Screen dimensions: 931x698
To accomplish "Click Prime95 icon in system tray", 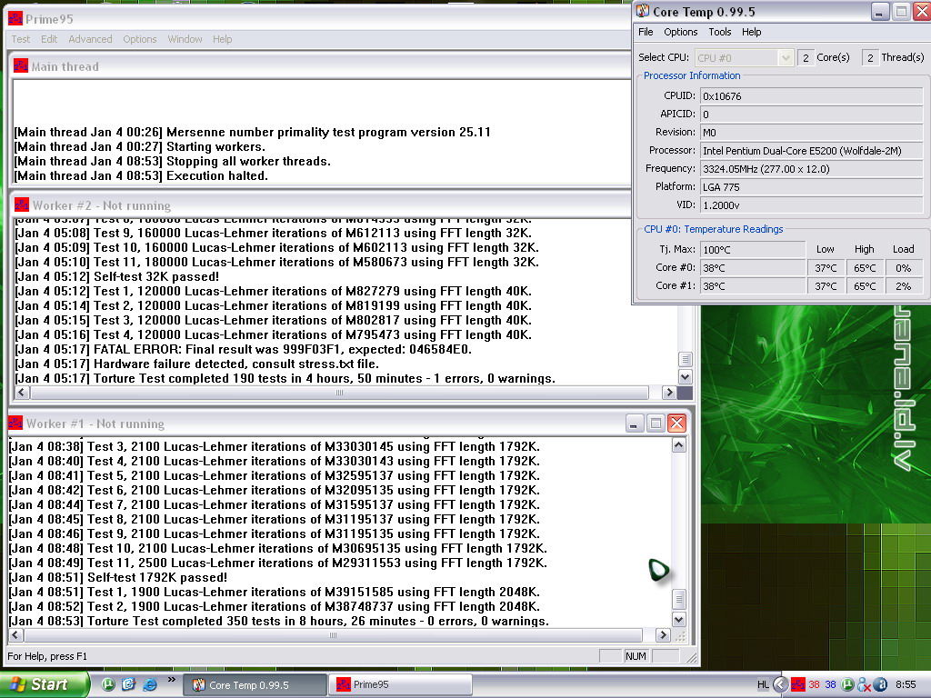I will (x=798, y=685).
